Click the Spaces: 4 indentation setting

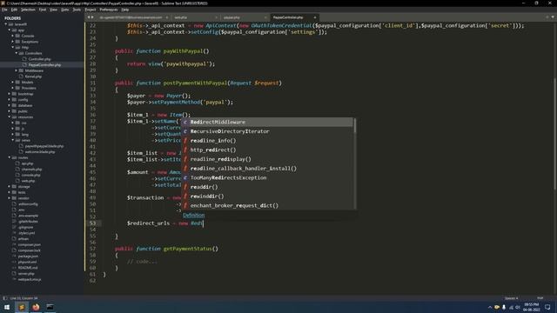511,298
